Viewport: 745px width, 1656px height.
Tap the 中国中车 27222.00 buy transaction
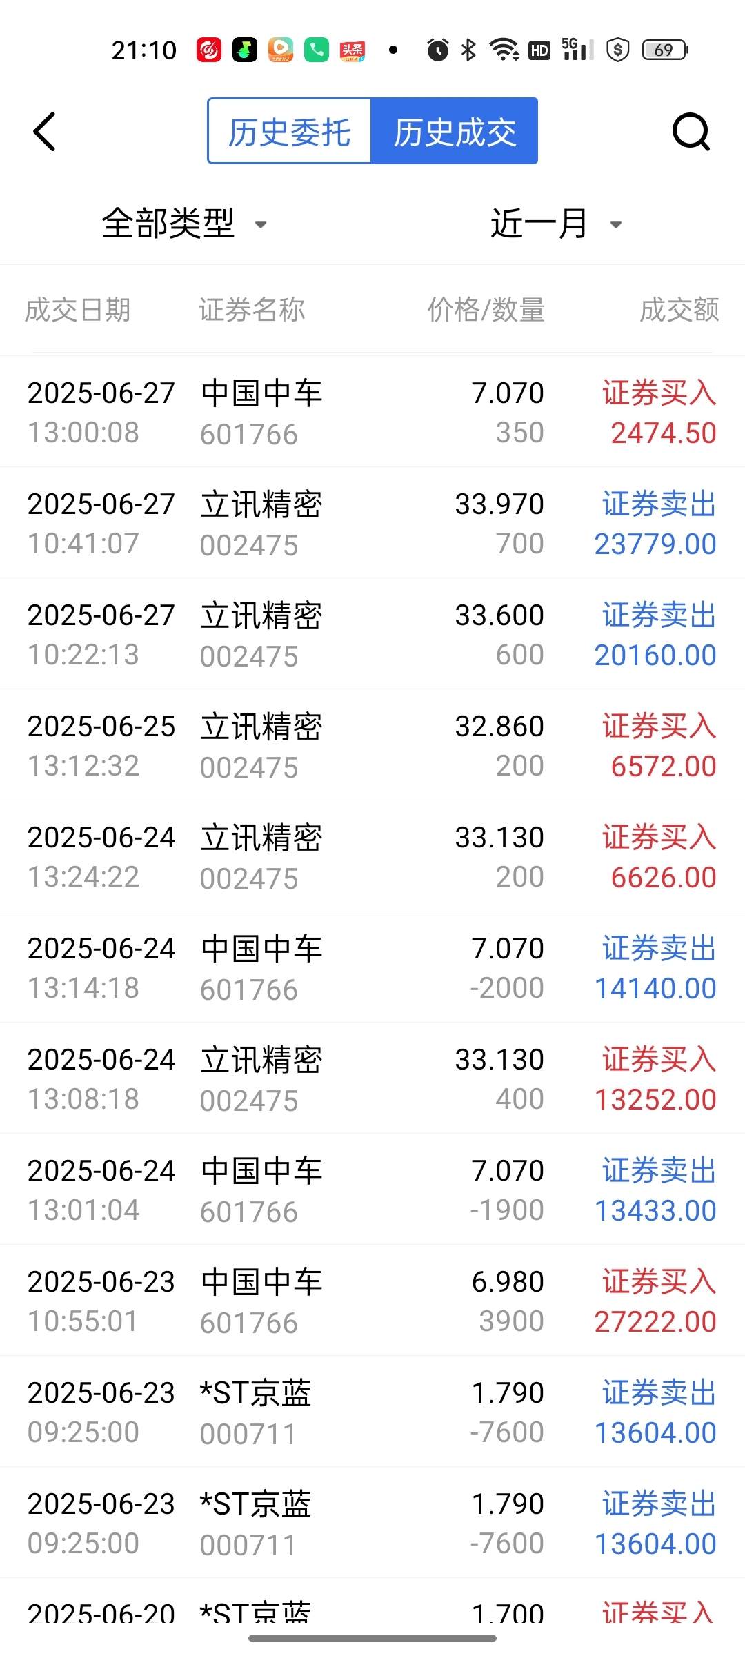coord(372,1301)
